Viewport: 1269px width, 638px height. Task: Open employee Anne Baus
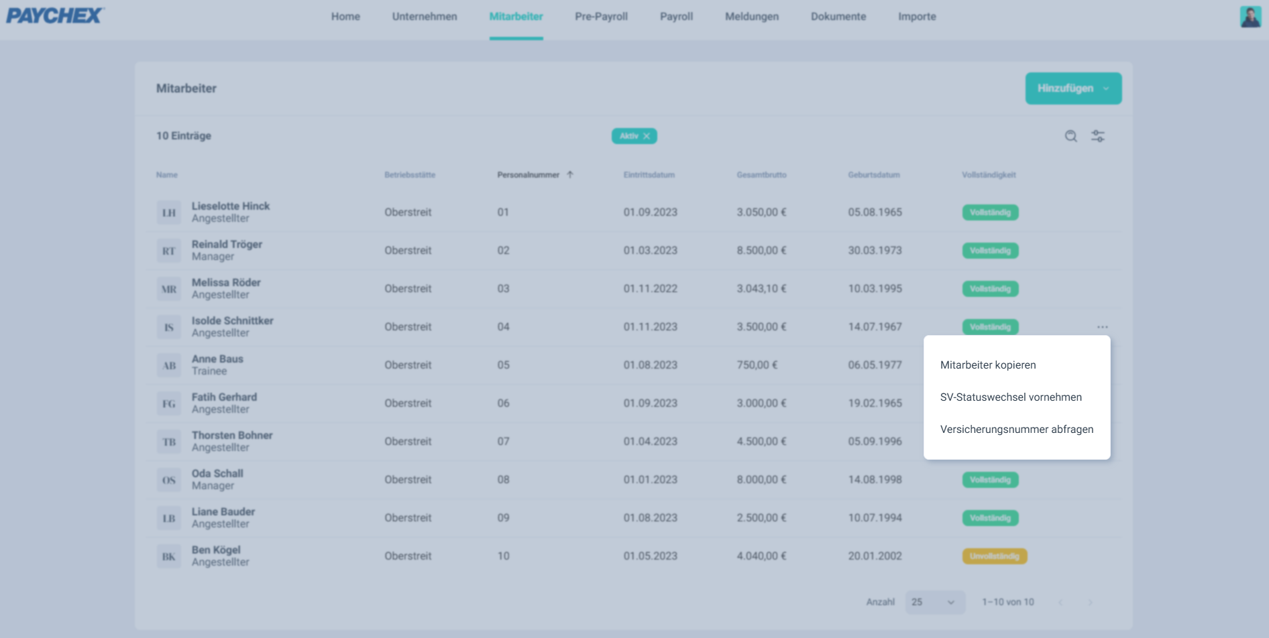[217, 359]
